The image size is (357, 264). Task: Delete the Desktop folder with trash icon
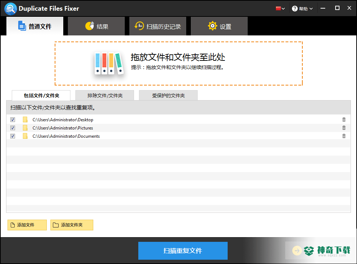coord(344,119)
